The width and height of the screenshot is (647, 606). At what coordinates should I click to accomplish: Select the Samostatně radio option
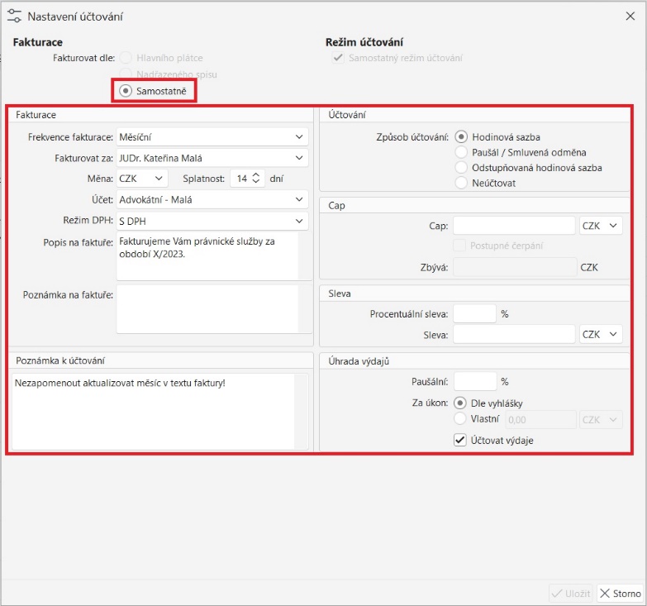coord(126,90)
